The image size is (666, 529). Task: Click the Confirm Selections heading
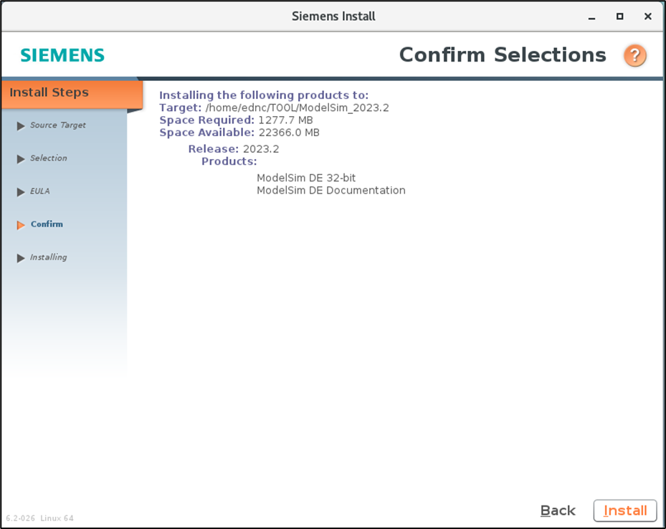503,54
